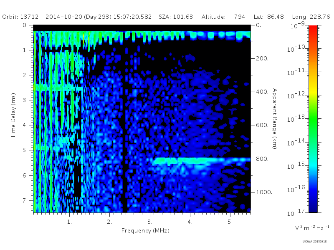Click the '1.' tick on Frequency axis

pos(69,222)
